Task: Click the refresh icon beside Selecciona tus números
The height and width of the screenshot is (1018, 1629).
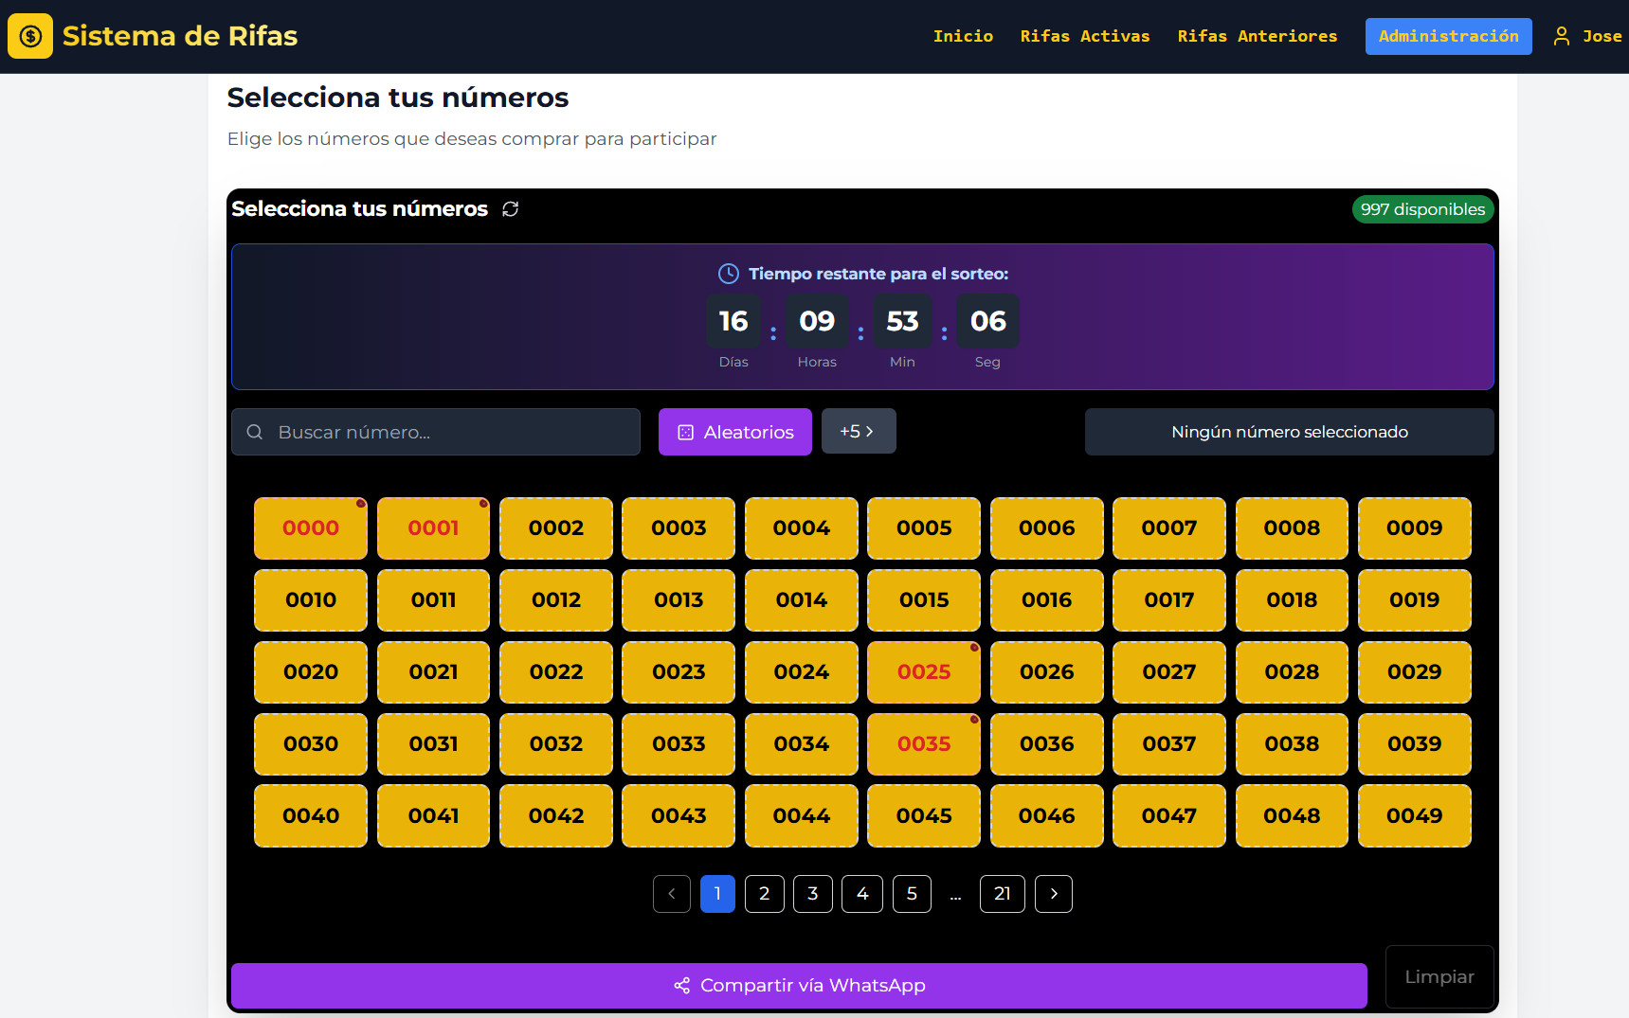Action: [x=510, y=209]
